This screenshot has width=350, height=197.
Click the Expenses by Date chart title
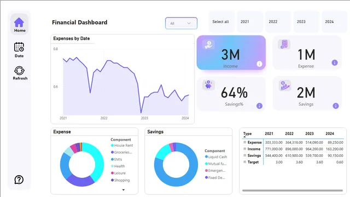72,38
